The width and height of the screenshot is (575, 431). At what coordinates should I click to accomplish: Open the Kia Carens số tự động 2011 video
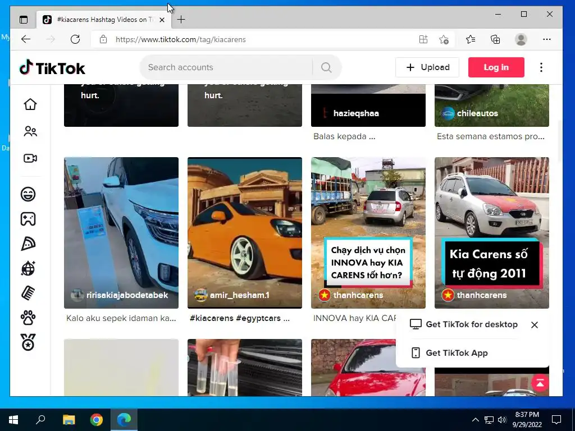click(x=492, y=233)
